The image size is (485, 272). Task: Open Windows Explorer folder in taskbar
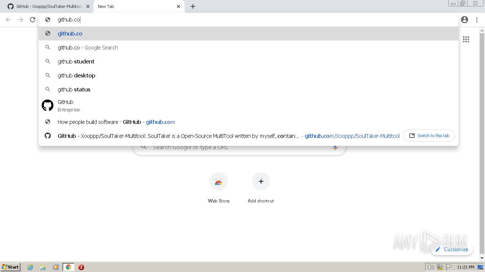(43, 267)
